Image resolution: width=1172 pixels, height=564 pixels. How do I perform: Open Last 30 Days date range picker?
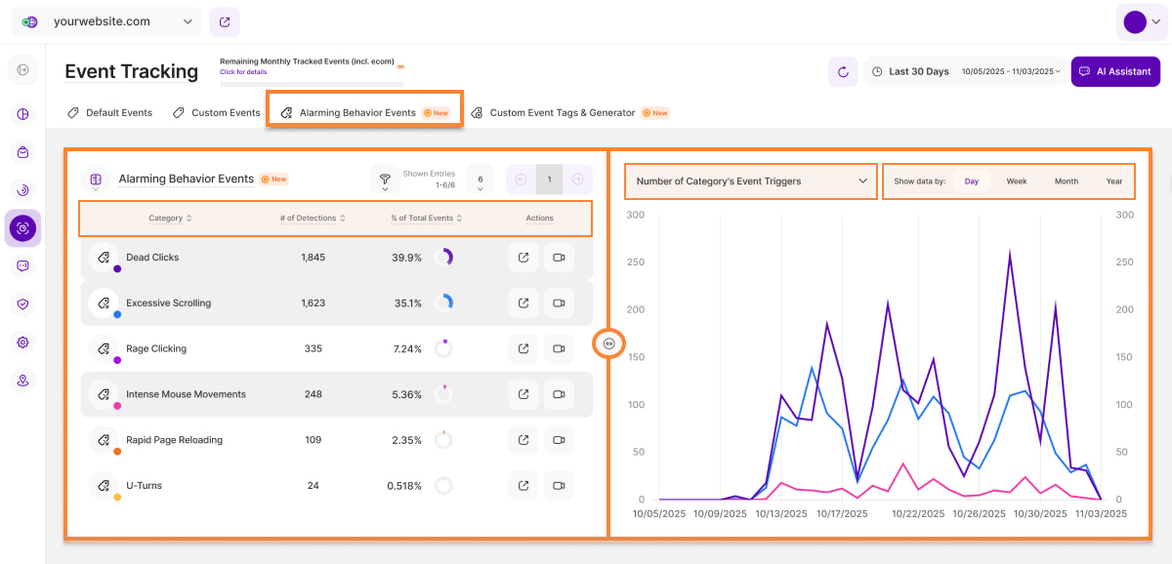(x=964, y=71)
